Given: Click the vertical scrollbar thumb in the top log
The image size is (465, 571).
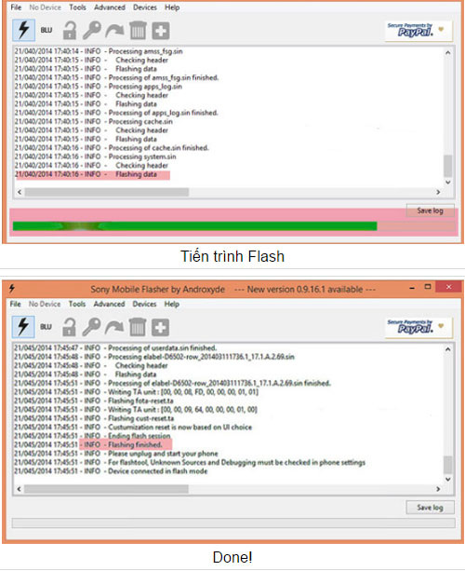Looking at the screenshot, I should point(448,166).
